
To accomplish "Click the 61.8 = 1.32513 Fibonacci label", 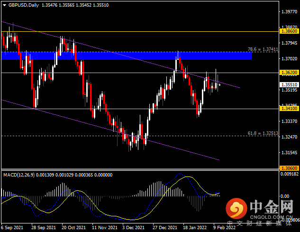I will point(263,133).
